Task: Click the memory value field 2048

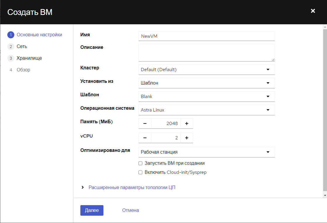Action: click(x=166, y=123)
